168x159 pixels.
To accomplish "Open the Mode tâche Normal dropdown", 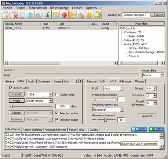I will point(162,75).
